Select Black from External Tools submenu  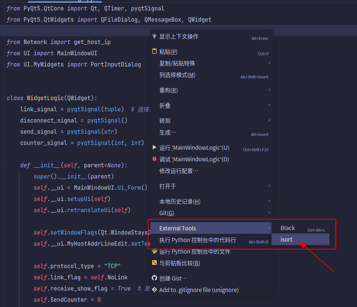pos(288,228)
